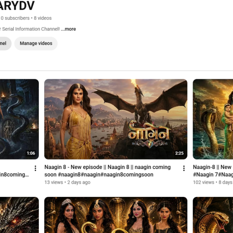The width and height of the screenshot is (233, 233).
Task: Click the partially visible channel button left of Manage videos
Action: pyautogui.click(x=6, y=43)
